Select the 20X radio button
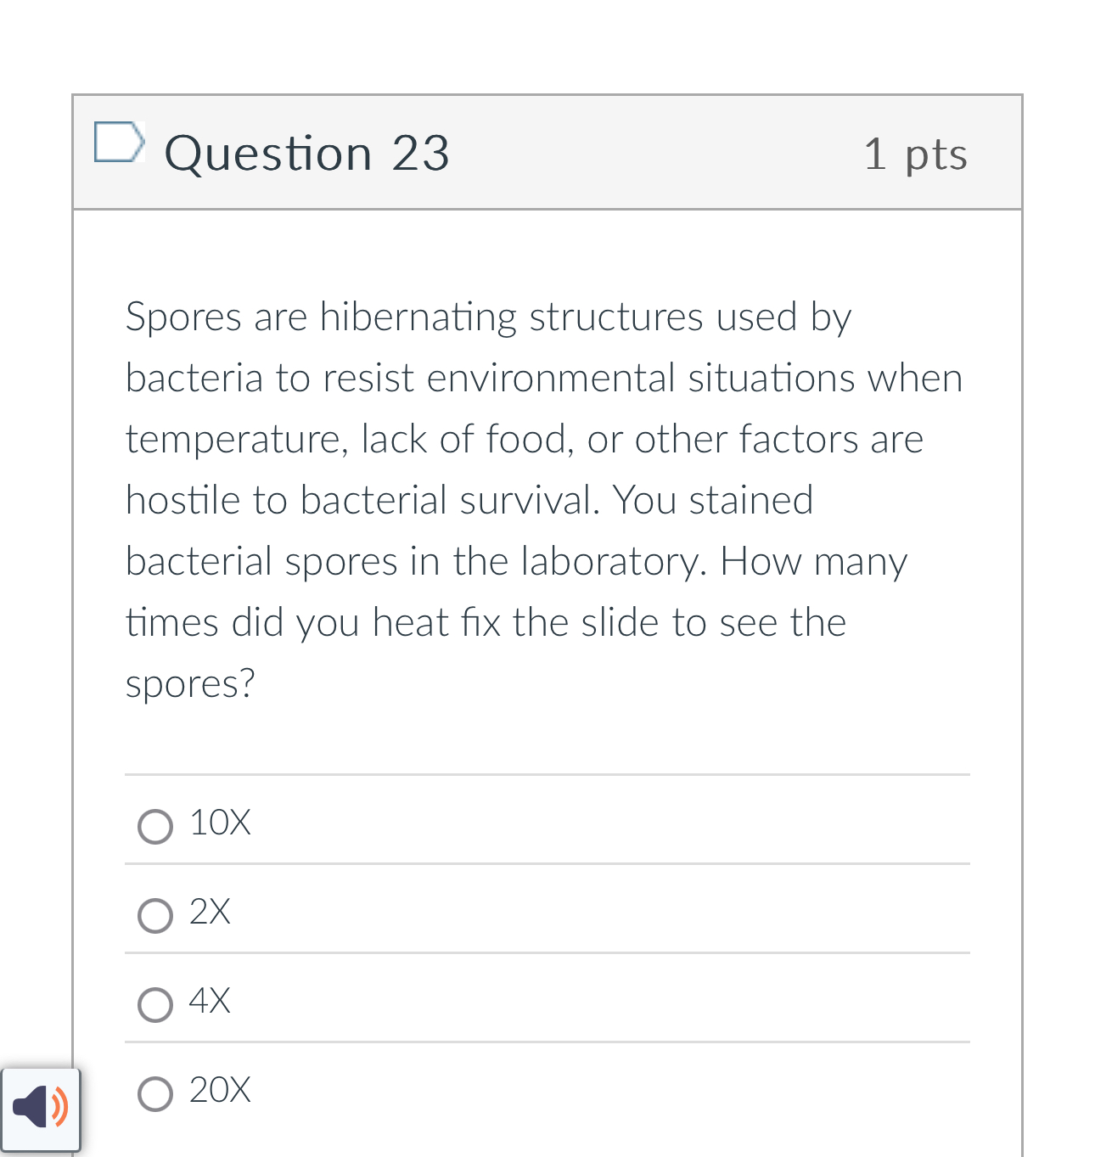The height and width of the screenshot is (1157, 1095). coord(154,1094)
